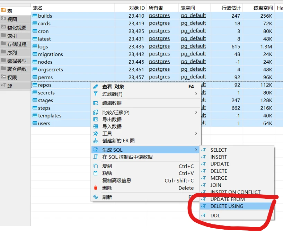Select 粘贴 in context menu
283x231 pixels.
tap(146, 173)
